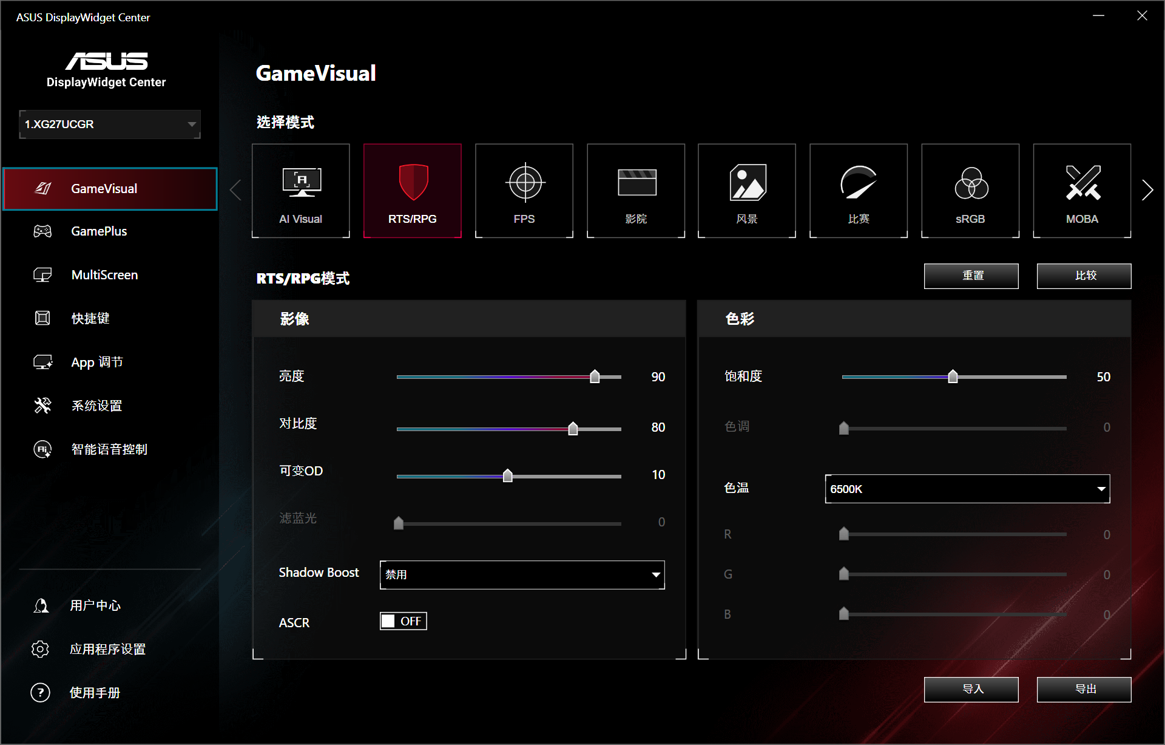
Task: Switch to the GamePlus menu
Action: click(x=99, y=231)
